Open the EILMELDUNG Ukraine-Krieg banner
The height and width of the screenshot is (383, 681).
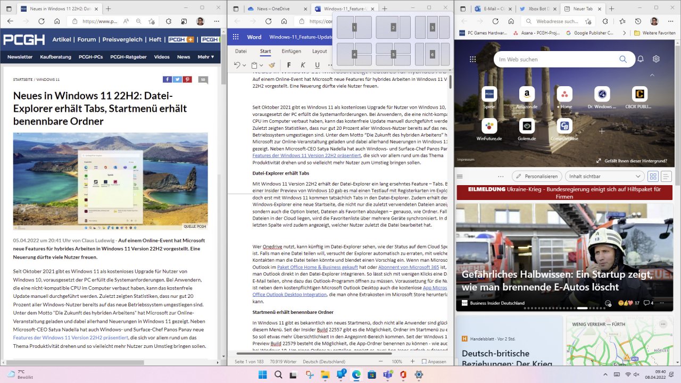(x=564, y=193)
